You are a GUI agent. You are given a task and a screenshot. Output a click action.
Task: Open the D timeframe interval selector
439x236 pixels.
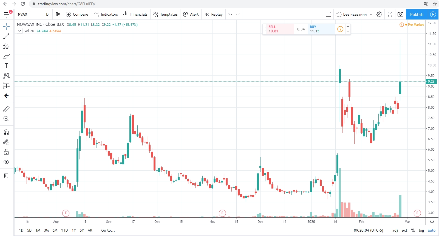pyautogui.click(x=47, y=14)
